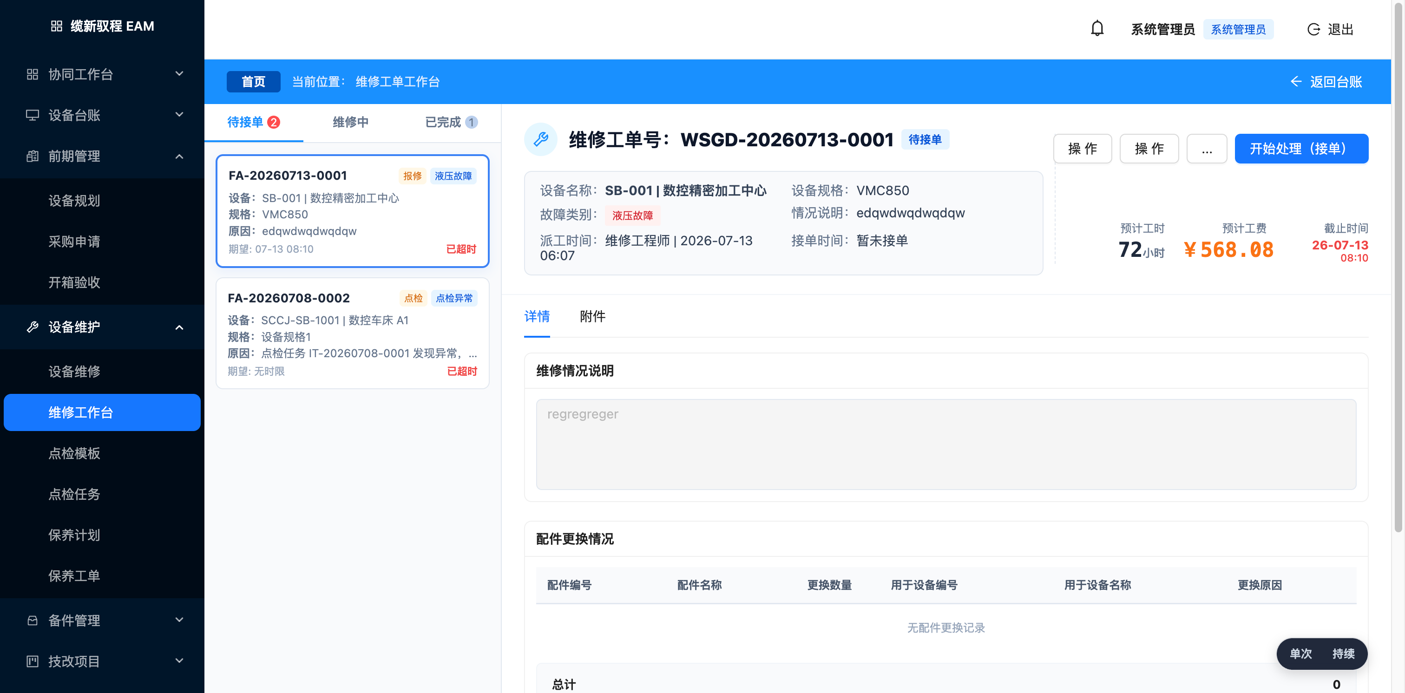Select the 持续 mode option

click(x=1343, y=654)
